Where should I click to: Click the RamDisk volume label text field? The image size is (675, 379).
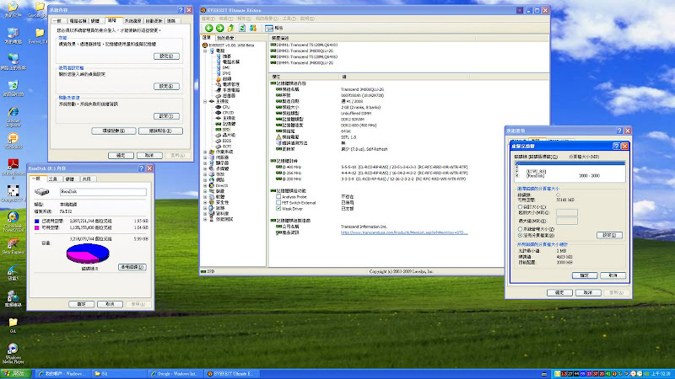[105, 193]
